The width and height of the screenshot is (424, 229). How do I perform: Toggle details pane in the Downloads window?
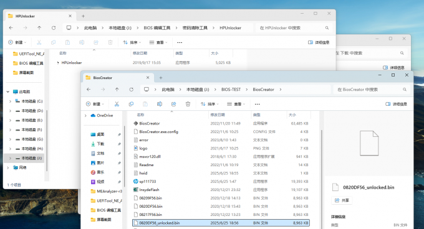[x=393, y=67]
